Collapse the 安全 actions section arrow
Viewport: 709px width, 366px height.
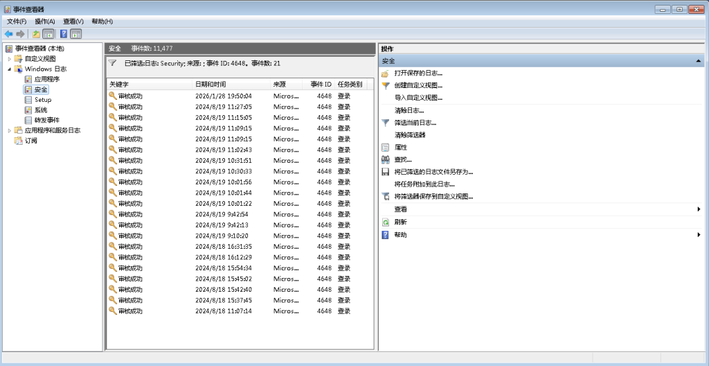pos(699,61)
